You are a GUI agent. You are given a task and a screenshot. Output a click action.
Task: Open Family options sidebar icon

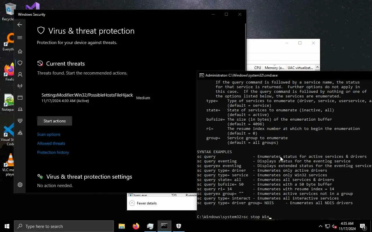[x=20, y=133]
